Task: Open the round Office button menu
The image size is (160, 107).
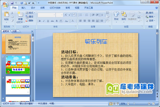Action: (5, 5)
